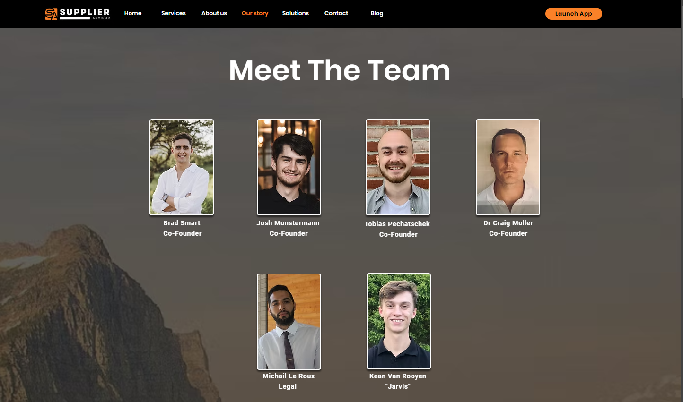This screenshot has width=683, height=402.
Task: Go to the Services page
Action: (x=174, y=13)
